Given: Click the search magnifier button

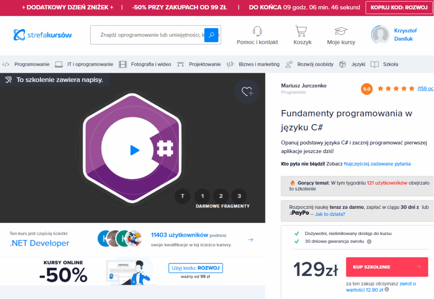Looking at the screenshot, I should 211,35.
